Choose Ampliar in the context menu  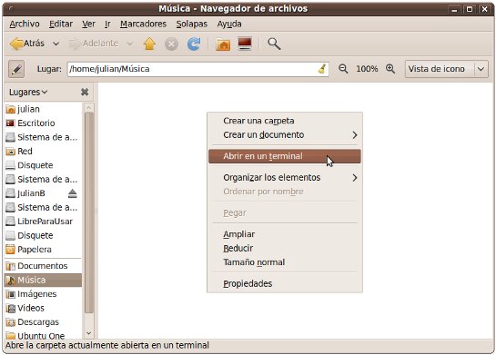tap(285, 234)
